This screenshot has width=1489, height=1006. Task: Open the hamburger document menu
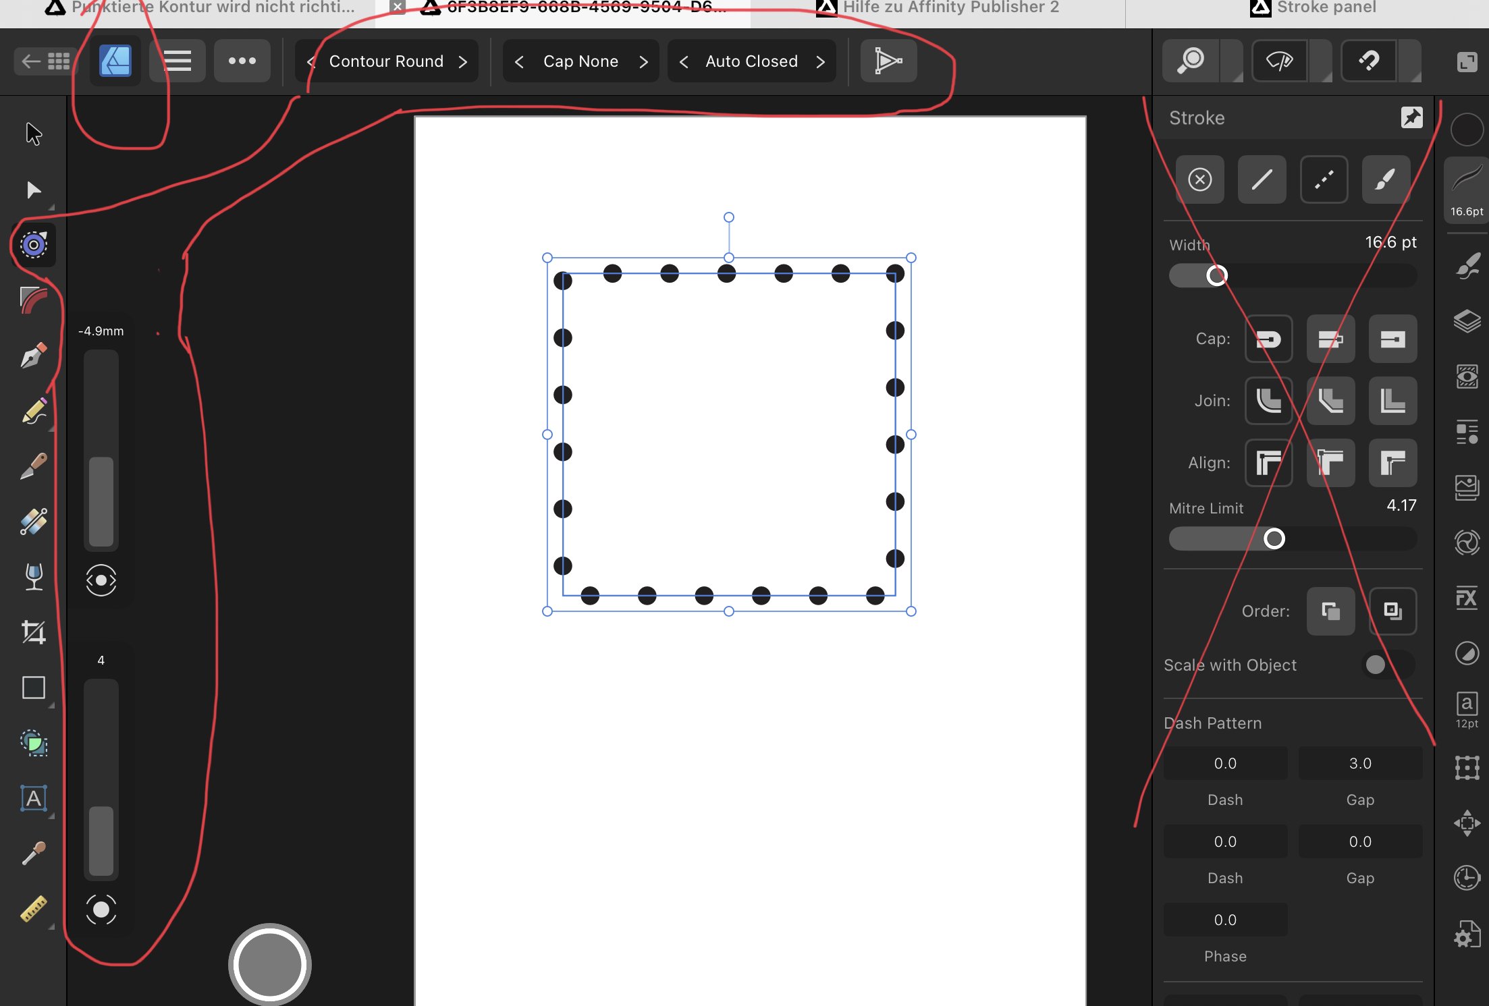[x=178, y=61]
